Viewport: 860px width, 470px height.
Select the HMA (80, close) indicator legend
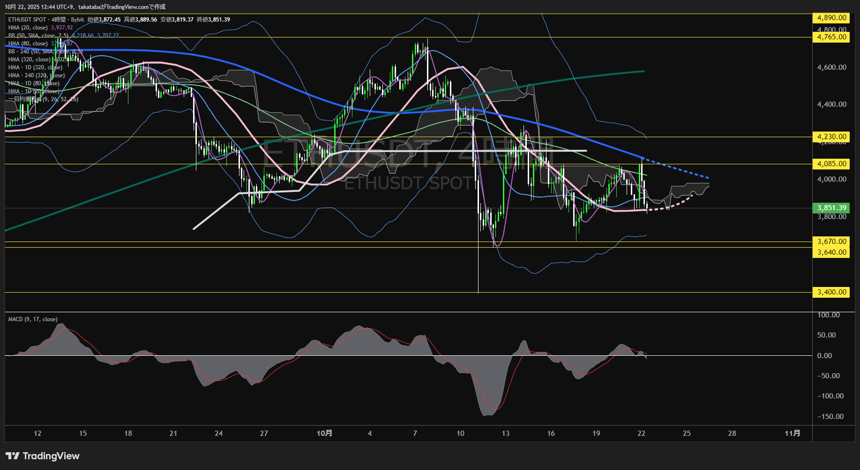tap(28, 44)
